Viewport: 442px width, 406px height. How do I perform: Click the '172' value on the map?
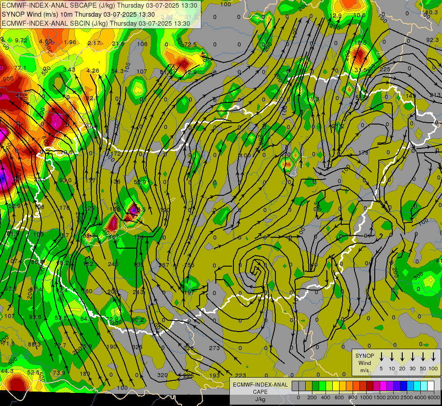point(116,153)
